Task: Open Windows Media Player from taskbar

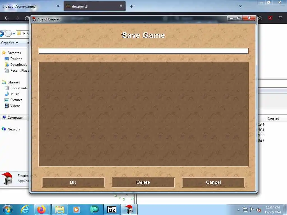Action: pos(76,209)
